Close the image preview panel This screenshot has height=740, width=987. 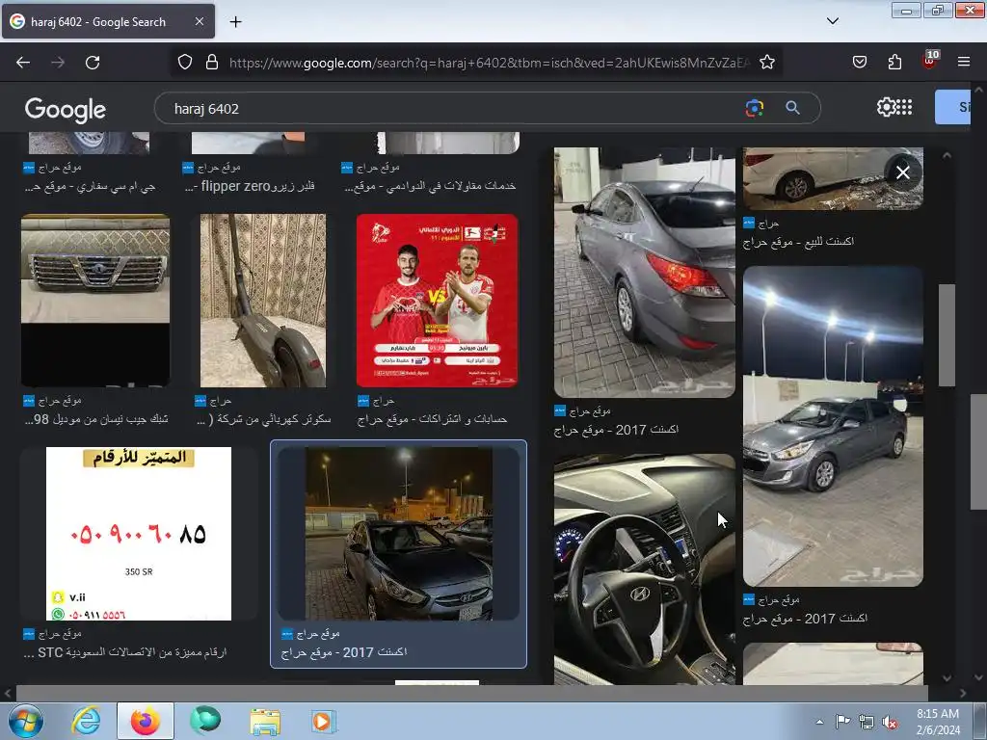(902, 172)
